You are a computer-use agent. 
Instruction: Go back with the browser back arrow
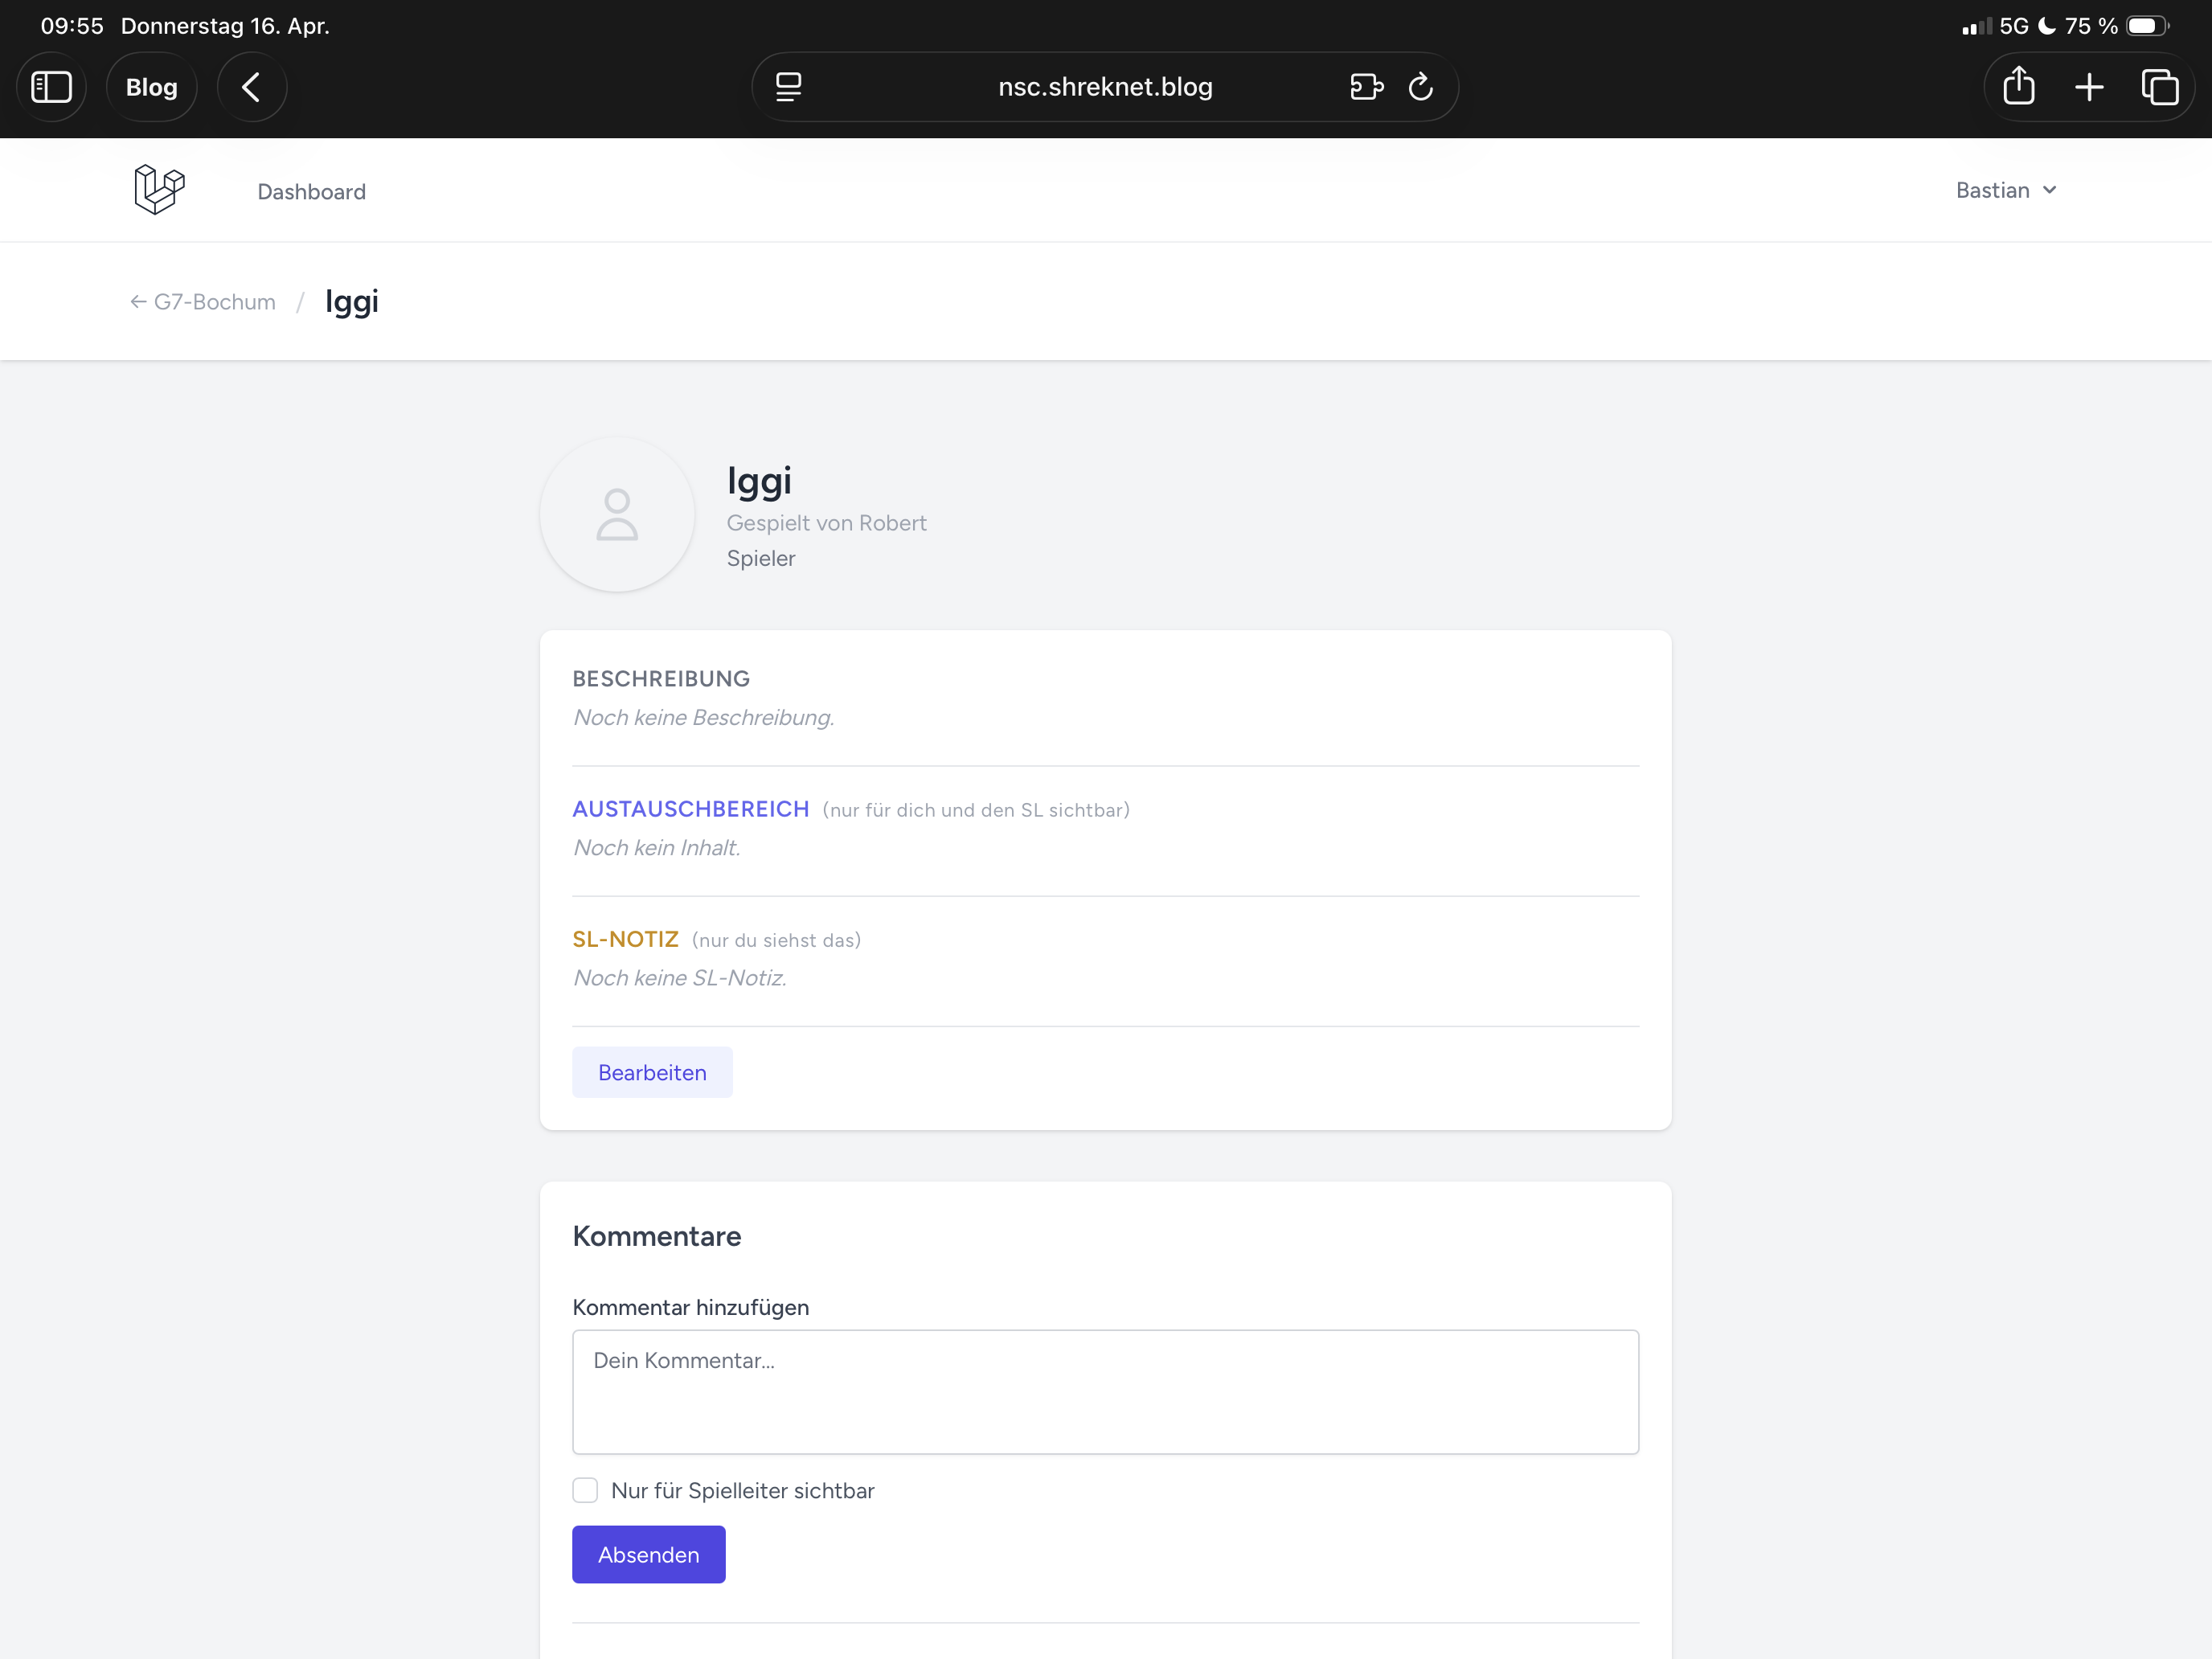click(251, 87)
